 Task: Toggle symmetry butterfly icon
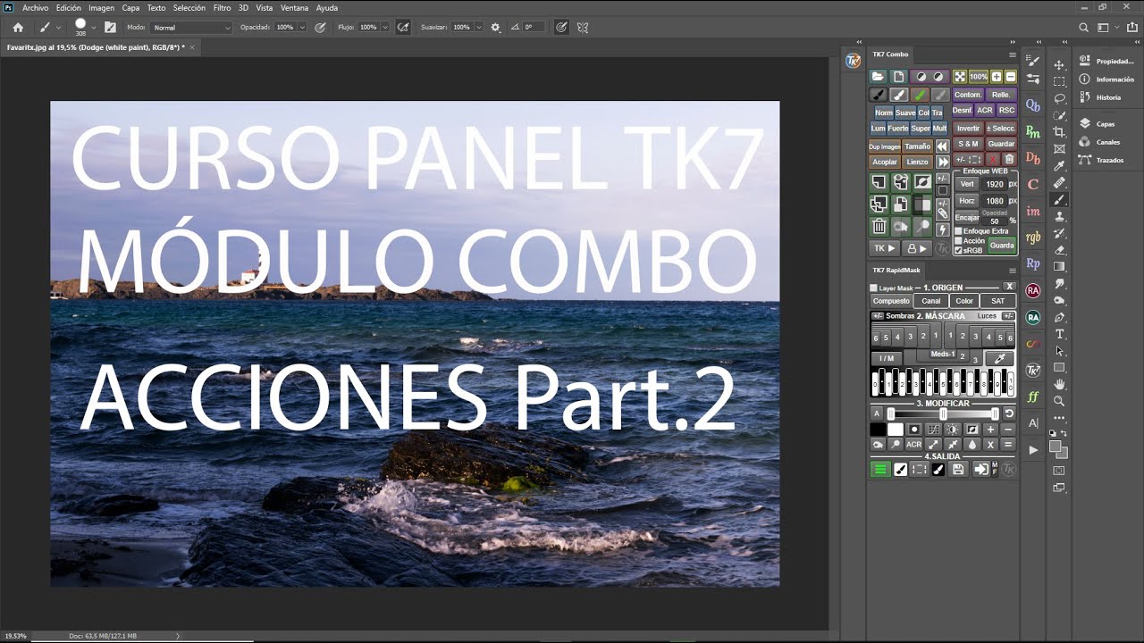point(584,28)
